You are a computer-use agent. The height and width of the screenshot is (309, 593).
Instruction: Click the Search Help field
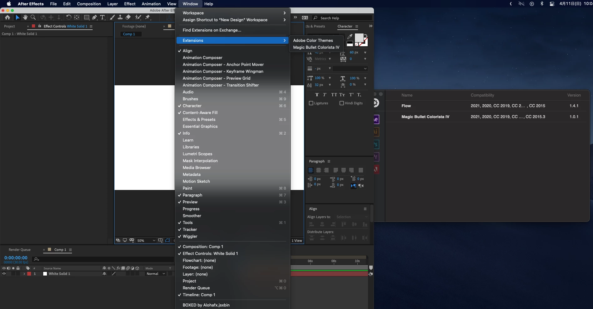pos(342,18)
